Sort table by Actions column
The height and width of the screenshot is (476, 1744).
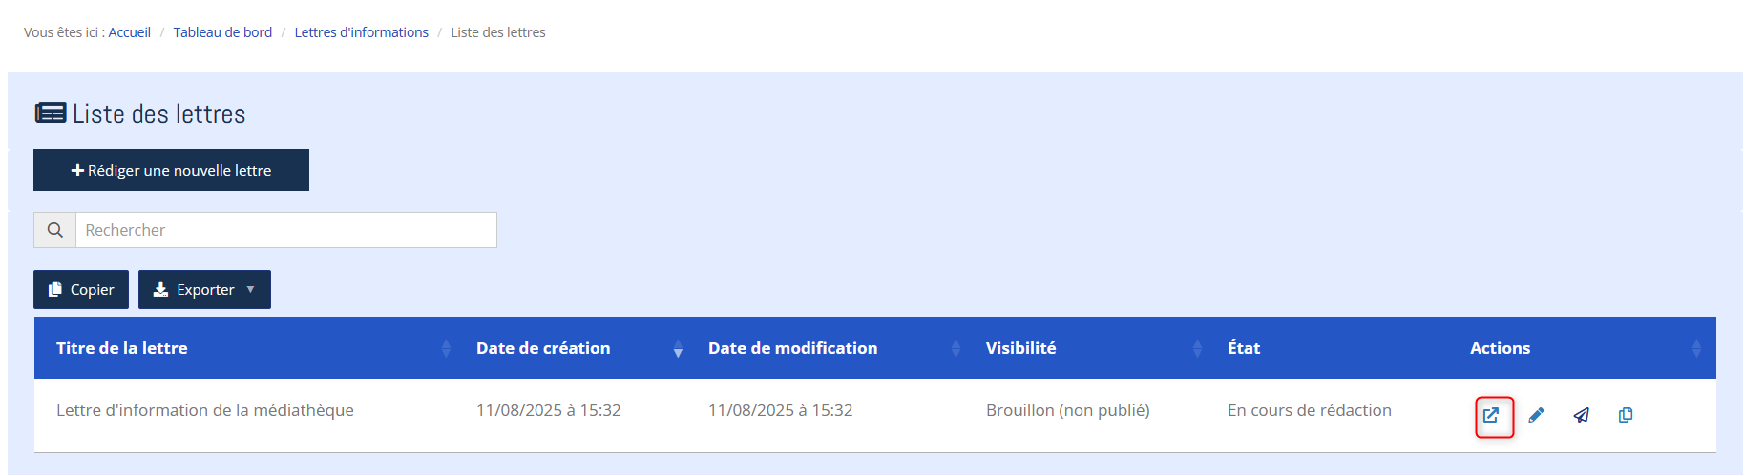click(1696, 348)
